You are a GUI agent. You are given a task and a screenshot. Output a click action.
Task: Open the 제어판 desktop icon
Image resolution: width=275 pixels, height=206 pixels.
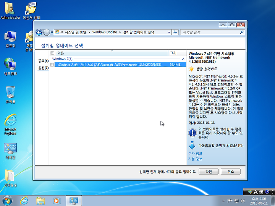point(10,151)
